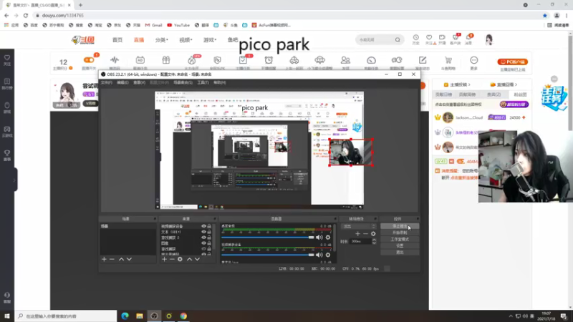Expand the collapsed left sidebar arrow handle
The image size is (573, 322).
click(x=14, y=180)
